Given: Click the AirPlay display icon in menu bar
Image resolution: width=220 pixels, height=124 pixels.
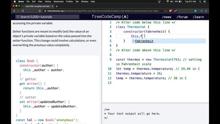Looking at the screenshot, I should (x=159, y=1).
